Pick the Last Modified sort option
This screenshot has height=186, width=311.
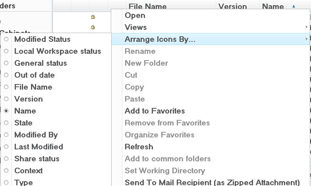(x=39, y=147)
